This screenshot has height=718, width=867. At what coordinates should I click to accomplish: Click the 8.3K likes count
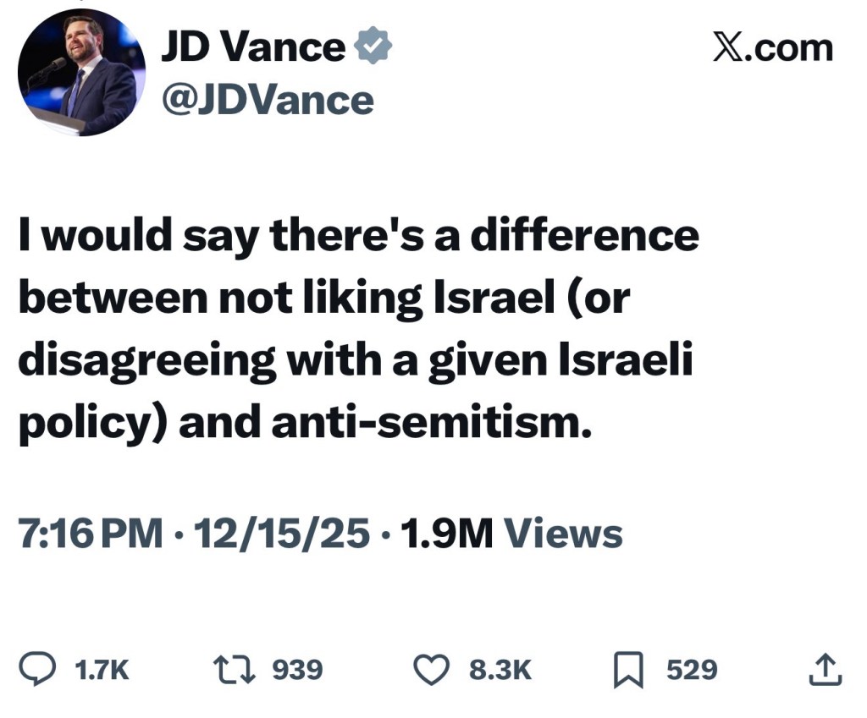(x=500, y=671)
